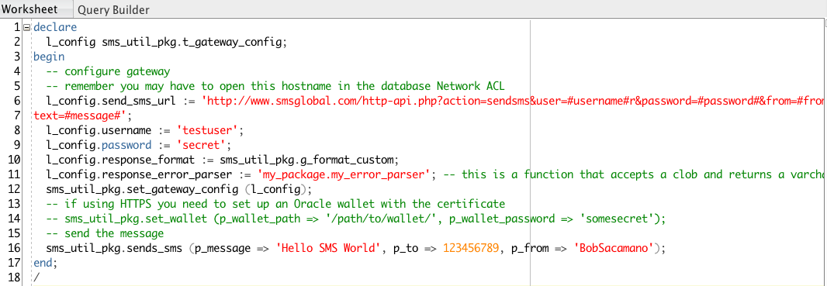
Task: Switch to the Worksheet tab
Action: tap(29, 9)
